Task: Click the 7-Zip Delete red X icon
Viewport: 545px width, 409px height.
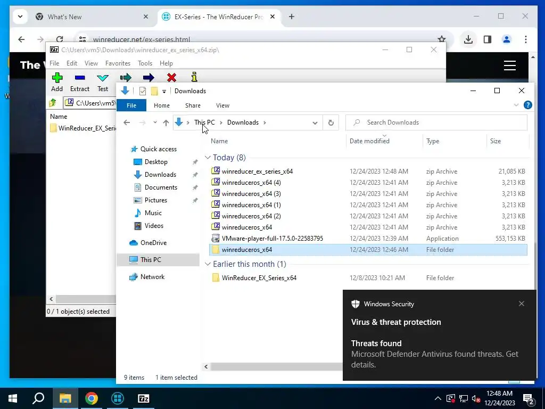Action: (171, 78)
